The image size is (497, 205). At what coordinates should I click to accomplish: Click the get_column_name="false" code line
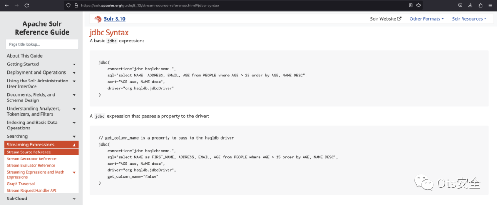133,176
